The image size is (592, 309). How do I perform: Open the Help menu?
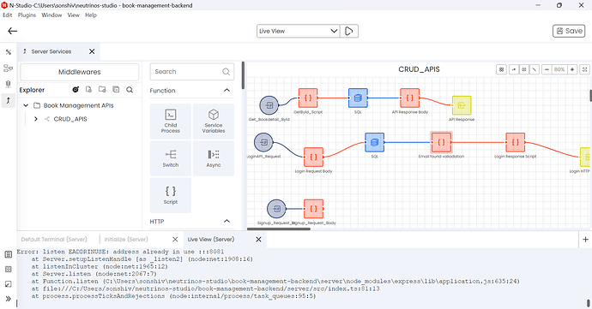[x=91, y=15]
